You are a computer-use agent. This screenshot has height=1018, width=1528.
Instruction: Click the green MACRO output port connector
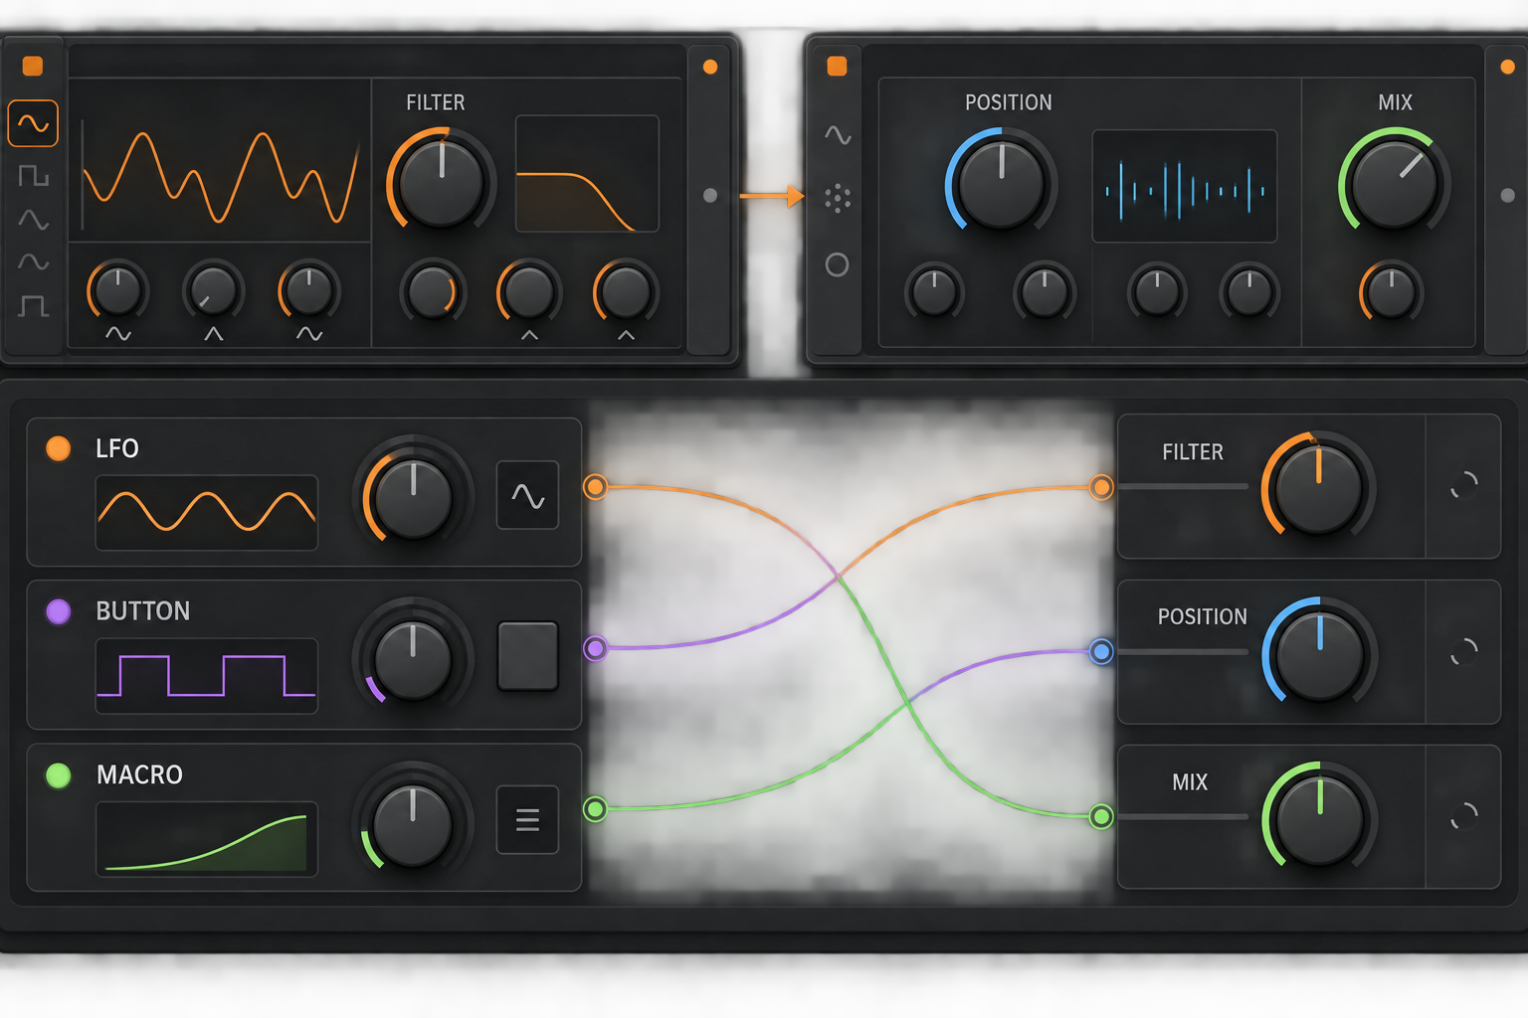(x=595, y=809)
